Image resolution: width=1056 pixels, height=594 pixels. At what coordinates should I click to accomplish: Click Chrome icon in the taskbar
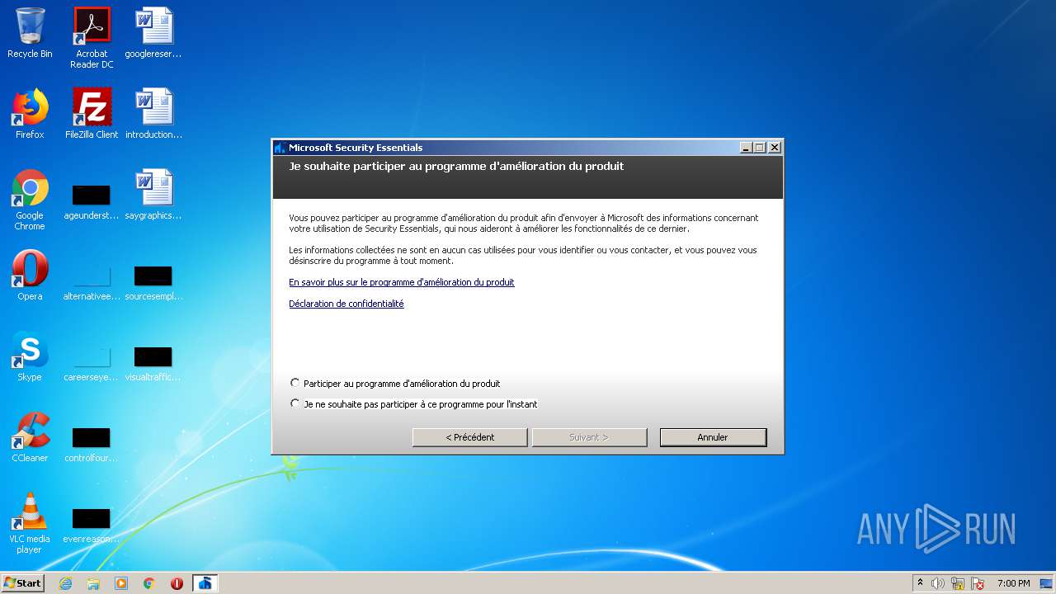point(149,583)
